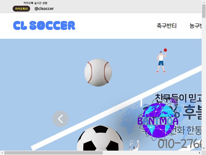Click the previous slide arrow on banner

pos(61,119)
